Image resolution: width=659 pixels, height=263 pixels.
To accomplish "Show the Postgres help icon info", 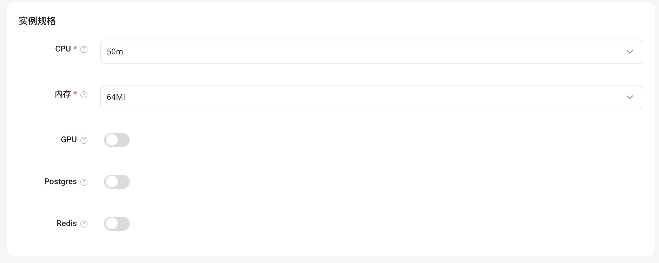I will [84, 182].
